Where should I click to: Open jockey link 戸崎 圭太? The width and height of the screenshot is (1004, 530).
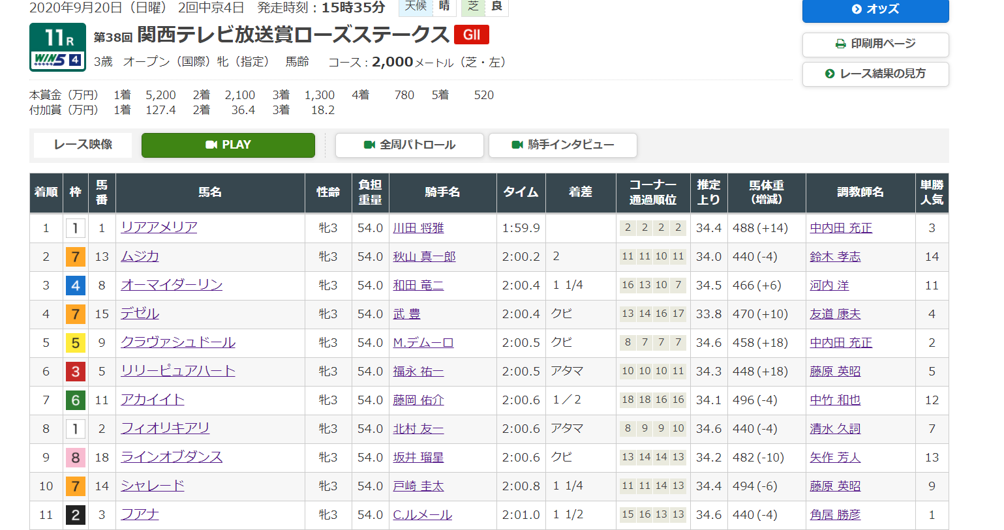point(418,486)
